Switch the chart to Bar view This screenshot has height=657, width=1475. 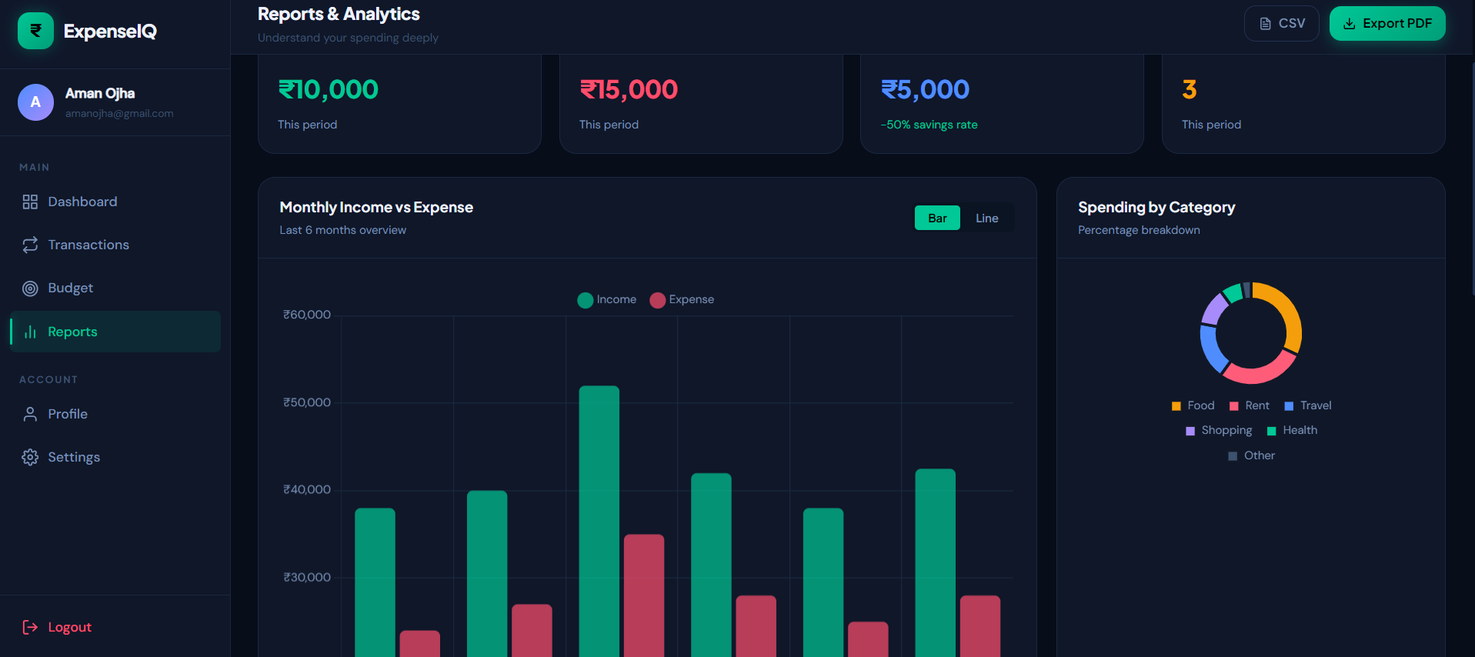tap(937, 218)
